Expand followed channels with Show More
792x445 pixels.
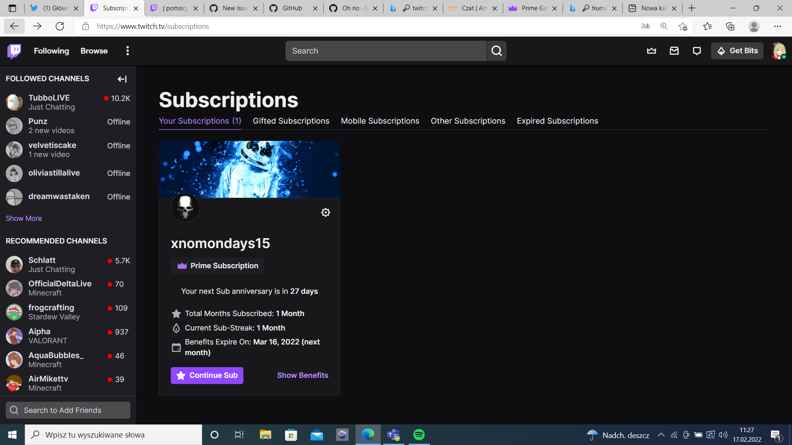tap(24, 218)
